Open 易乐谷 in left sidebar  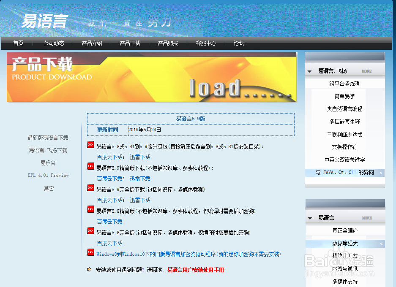coord(48,163)
